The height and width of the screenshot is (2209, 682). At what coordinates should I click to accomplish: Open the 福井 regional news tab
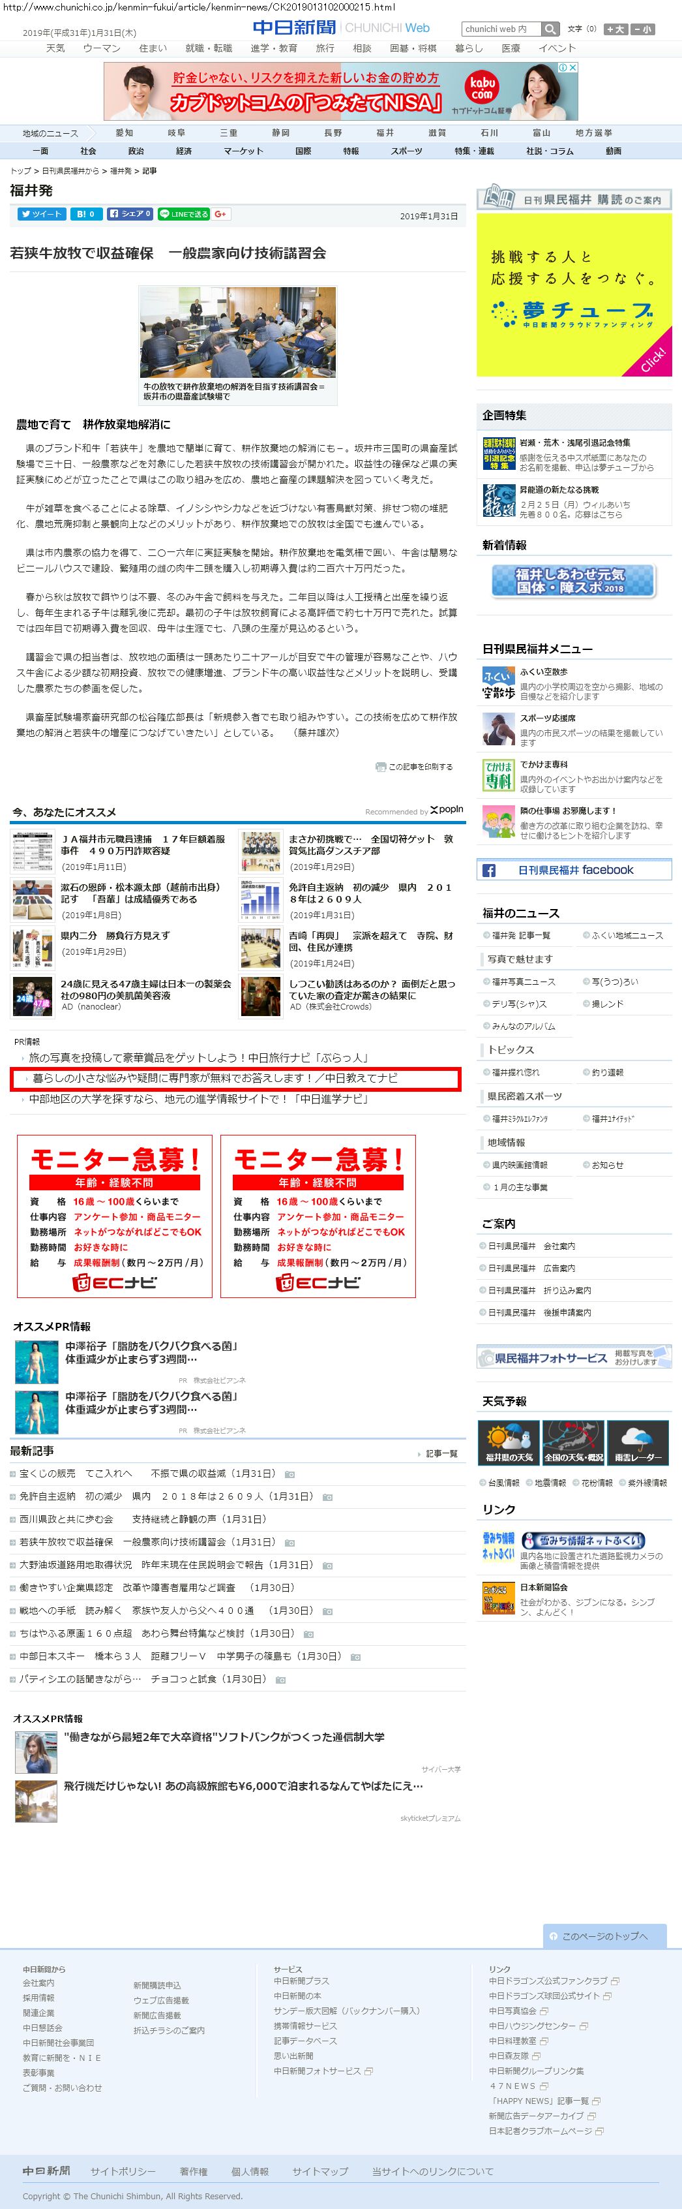[x=385, y=133]
